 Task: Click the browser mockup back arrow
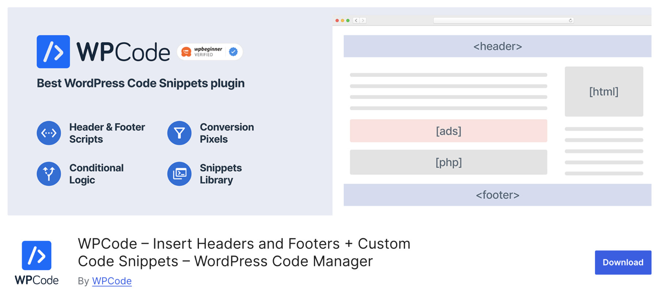coord(356,20)
